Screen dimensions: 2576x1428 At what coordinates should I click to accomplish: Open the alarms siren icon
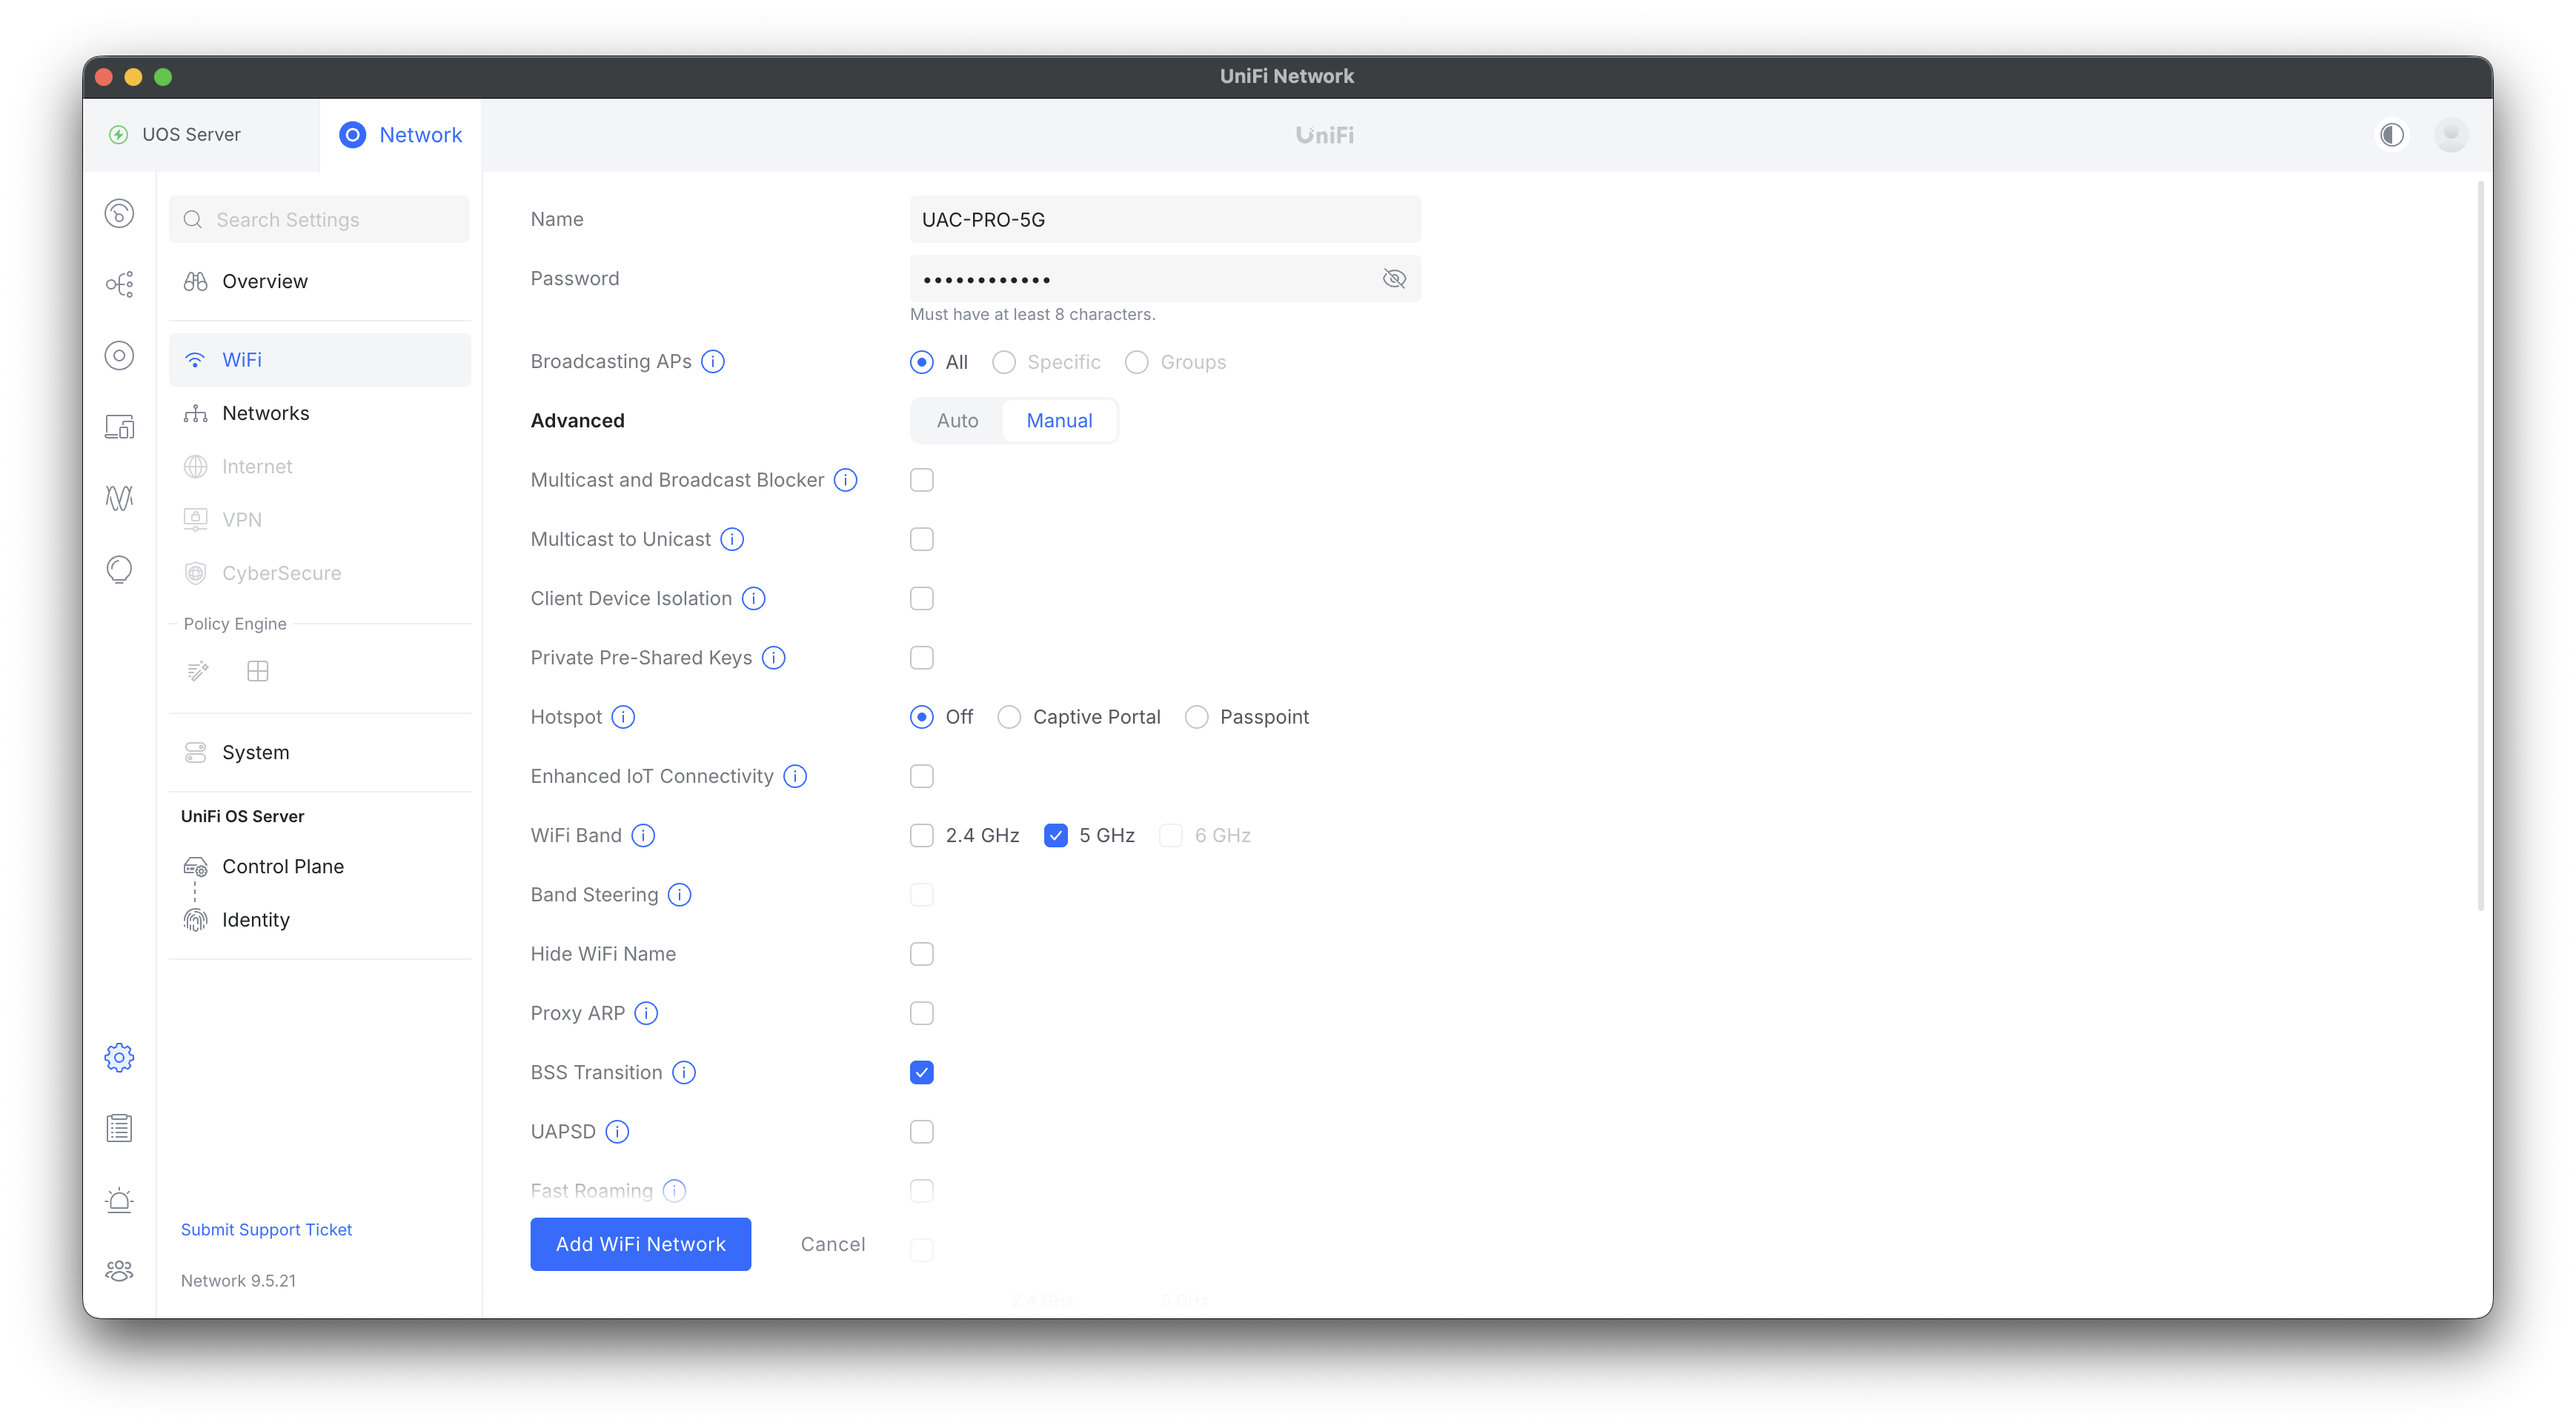[119, 1200]
